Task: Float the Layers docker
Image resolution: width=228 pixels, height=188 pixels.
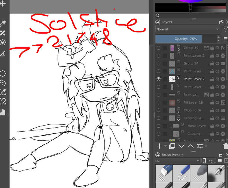Action: 221,22
